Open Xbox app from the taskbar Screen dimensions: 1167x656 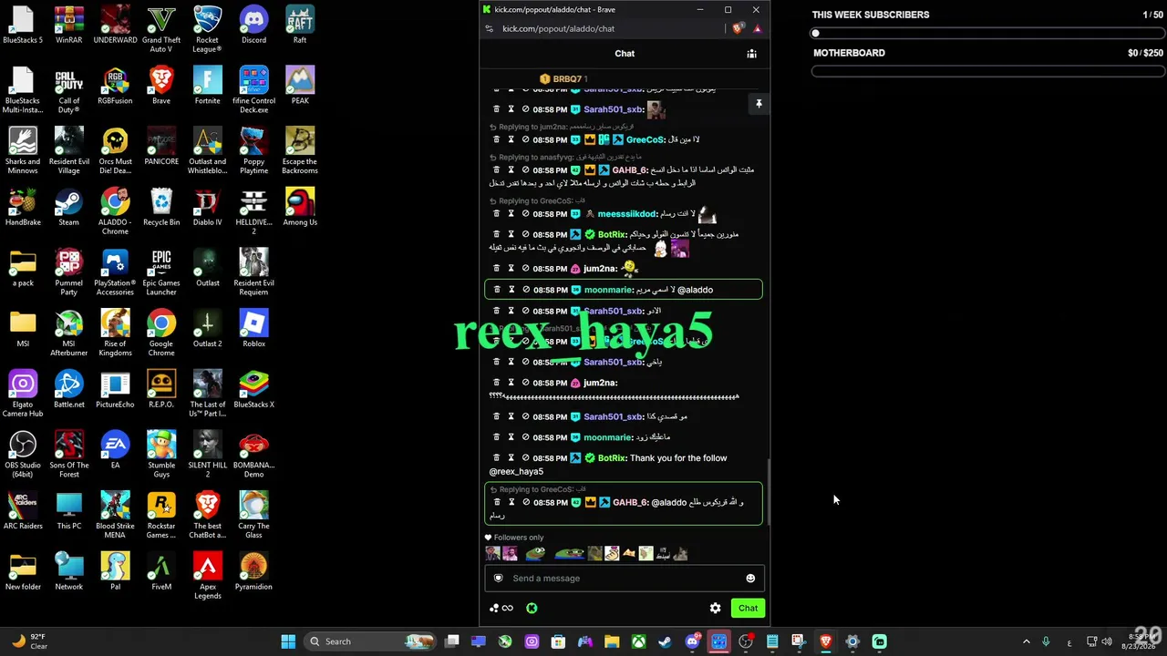[638, 641]
